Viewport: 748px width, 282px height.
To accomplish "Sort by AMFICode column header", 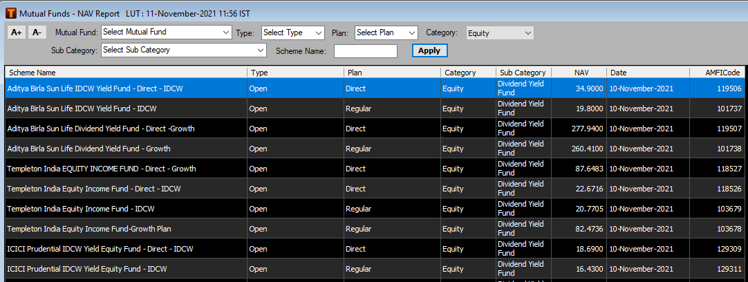I will [x=716, y=73].
